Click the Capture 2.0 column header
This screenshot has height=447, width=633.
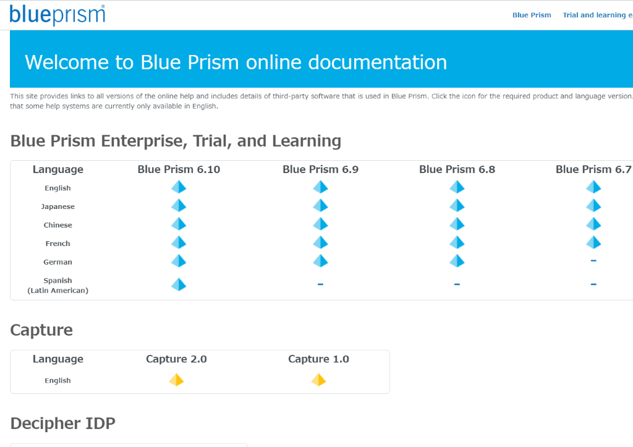pos(176,359)
